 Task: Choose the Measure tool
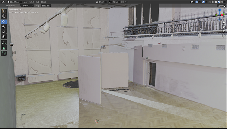pyautogui.click(x=4, y=48)
